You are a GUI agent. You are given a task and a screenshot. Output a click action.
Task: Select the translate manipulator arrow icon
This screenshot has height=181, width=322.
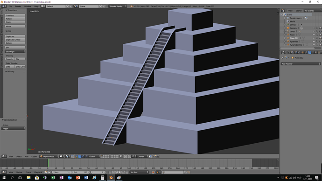[x=80, y=156]
